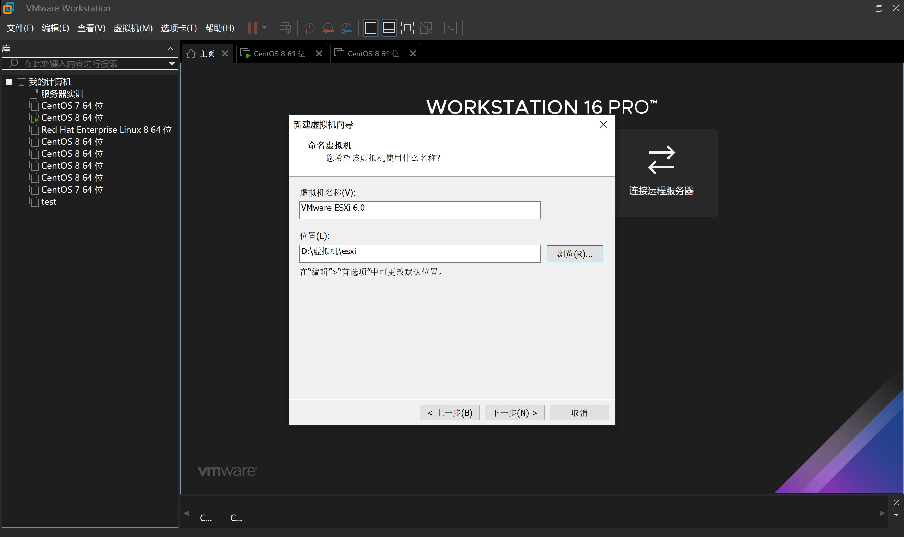
Task: Close the powered-off CentOS 8 64 位 tab
Action: (413, 54)
